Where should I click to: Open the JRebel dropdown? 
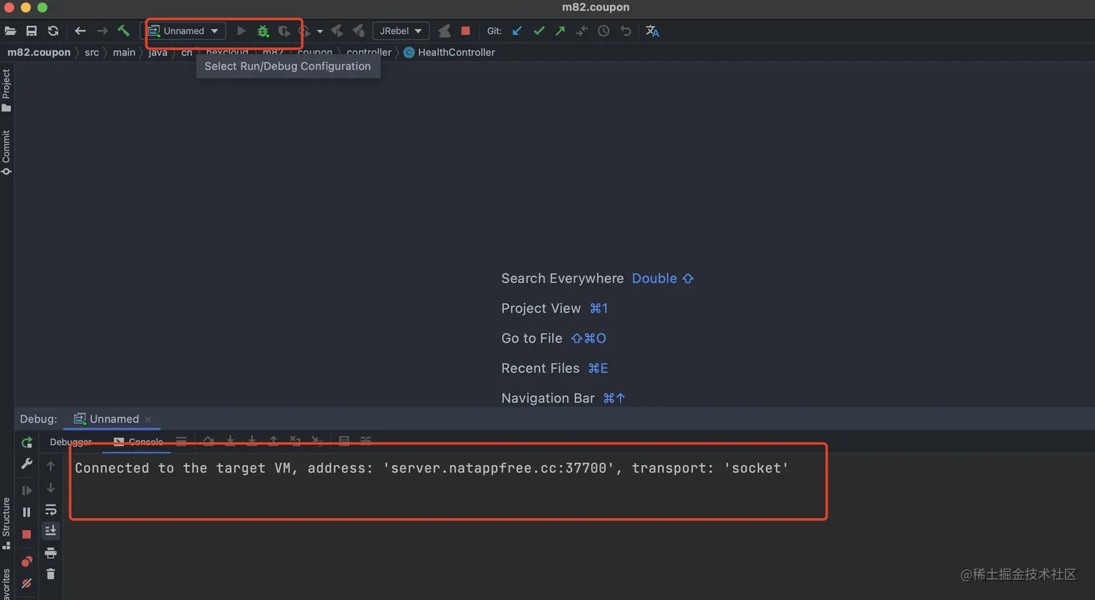point(400,31)
